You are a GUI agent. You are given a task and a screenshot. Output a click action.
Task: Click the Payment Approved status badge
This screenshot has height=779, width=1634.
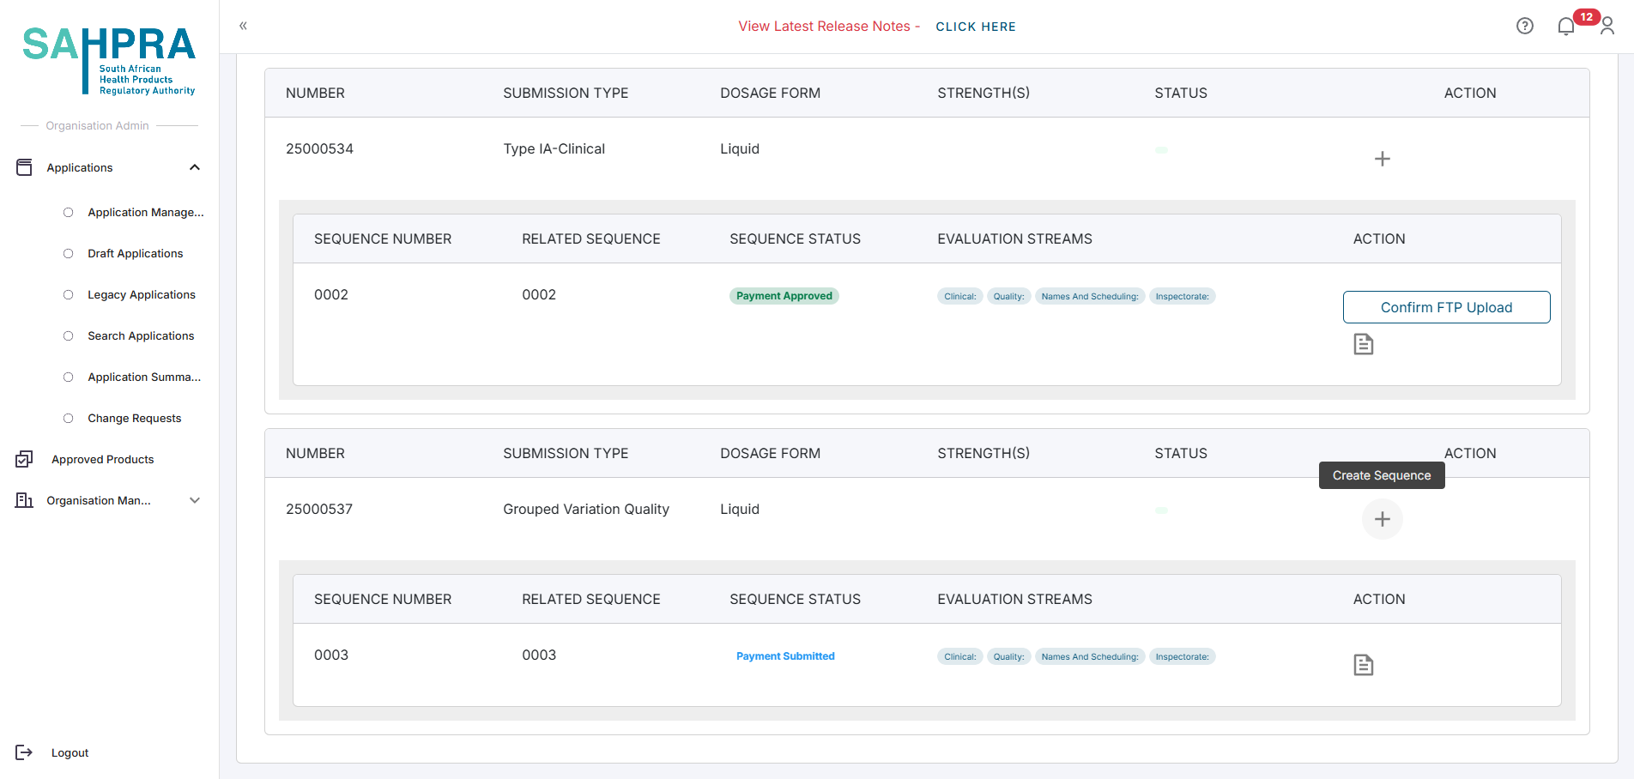click(x=784, y=296)
